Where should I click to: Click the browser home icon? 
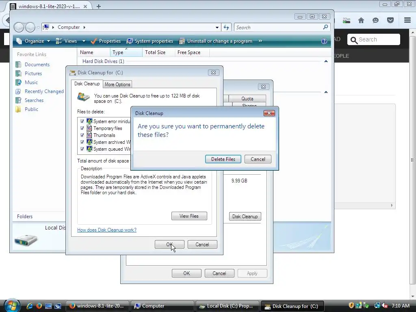pos(361,20)
